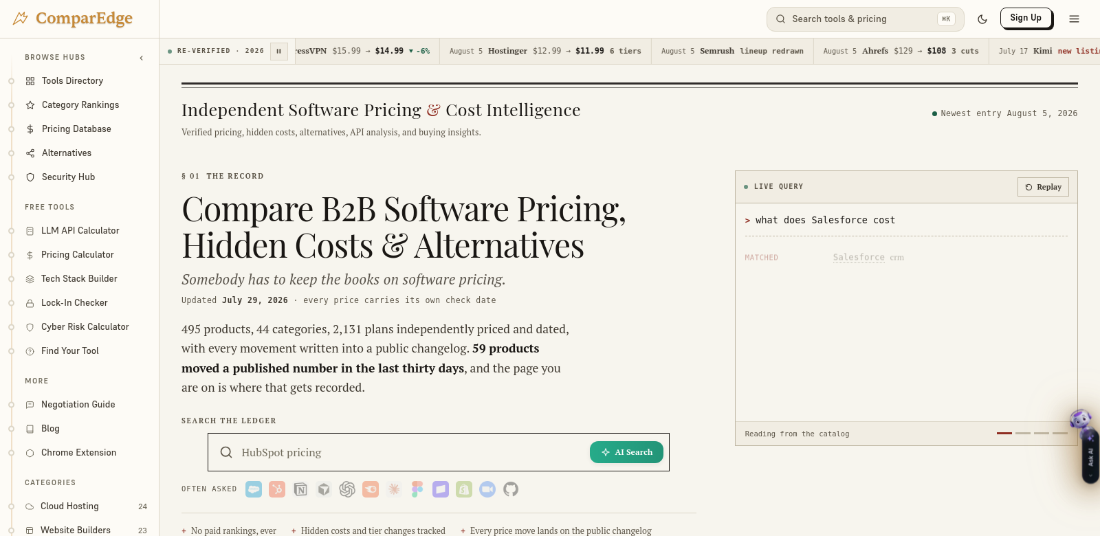Click the Semrush often-asked icon
This screenshot has width=1100, height=536.
[371, 489]
